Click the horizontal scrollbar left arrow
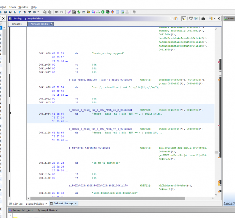The width and height of the screenshot is (235, 218). (x=29, y=198)
